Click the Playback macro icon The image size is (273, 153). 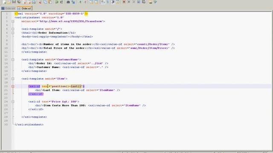[x=134, y=2]
